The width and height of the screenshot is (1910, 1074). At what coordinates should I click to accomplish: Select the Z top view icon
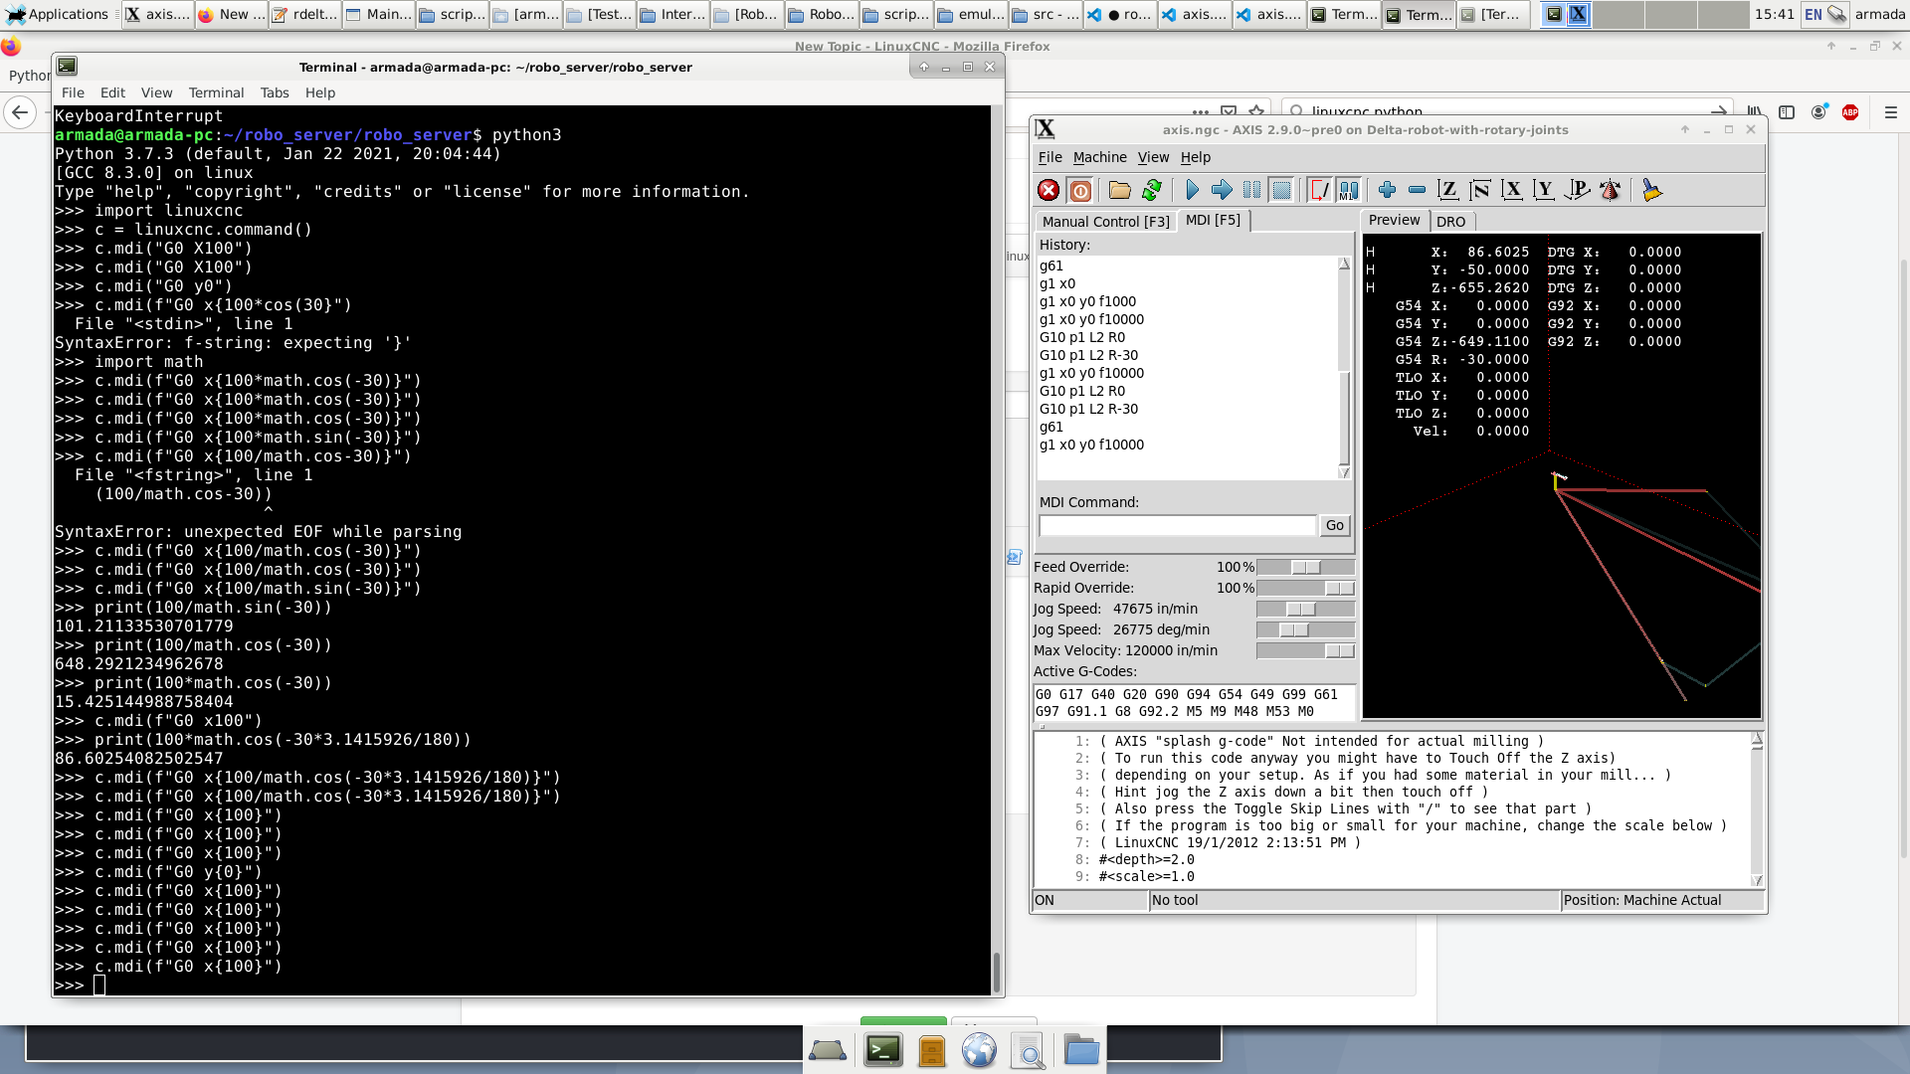click(x=1447, y=190)
